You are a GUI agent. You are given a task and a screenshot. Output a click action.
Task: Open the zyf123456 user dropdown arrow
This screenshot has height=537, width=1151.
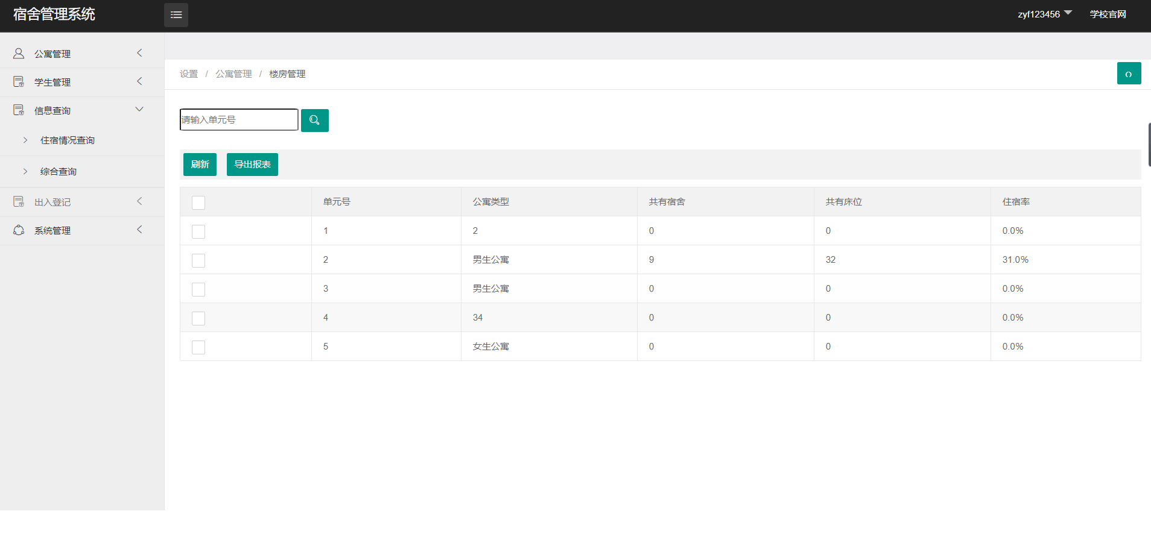tap(1068, 13)
